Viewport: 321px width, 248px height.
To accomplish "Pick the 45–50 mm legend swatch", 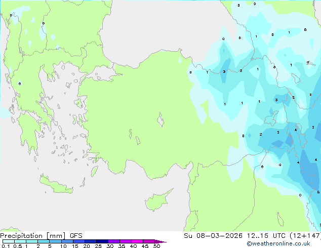I will click(x=149, y=241).
